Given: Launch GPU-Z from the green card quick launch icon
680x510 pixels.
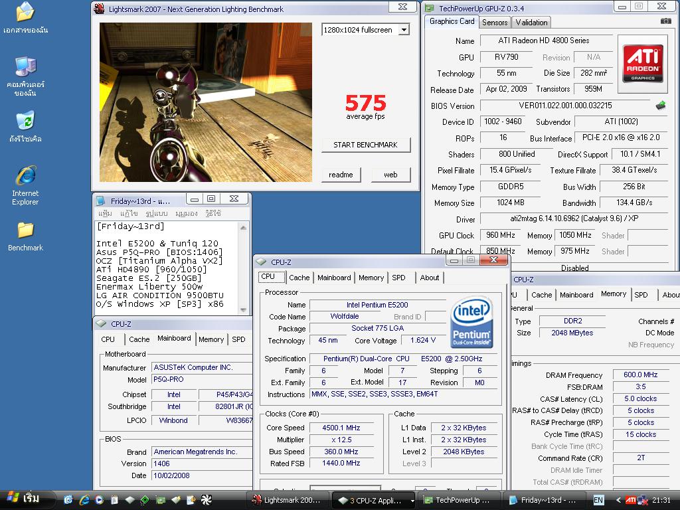Looking at the screenshot, I should click(160, 500).
